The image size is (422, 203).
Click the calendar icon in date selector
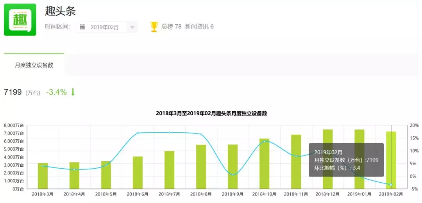(82, 27)
